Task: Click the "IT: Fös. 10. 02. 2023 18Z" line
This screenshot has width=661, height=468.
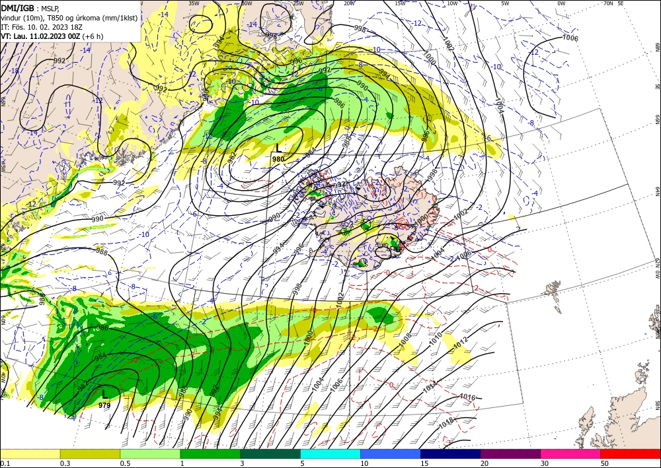Action: (42, 27)
